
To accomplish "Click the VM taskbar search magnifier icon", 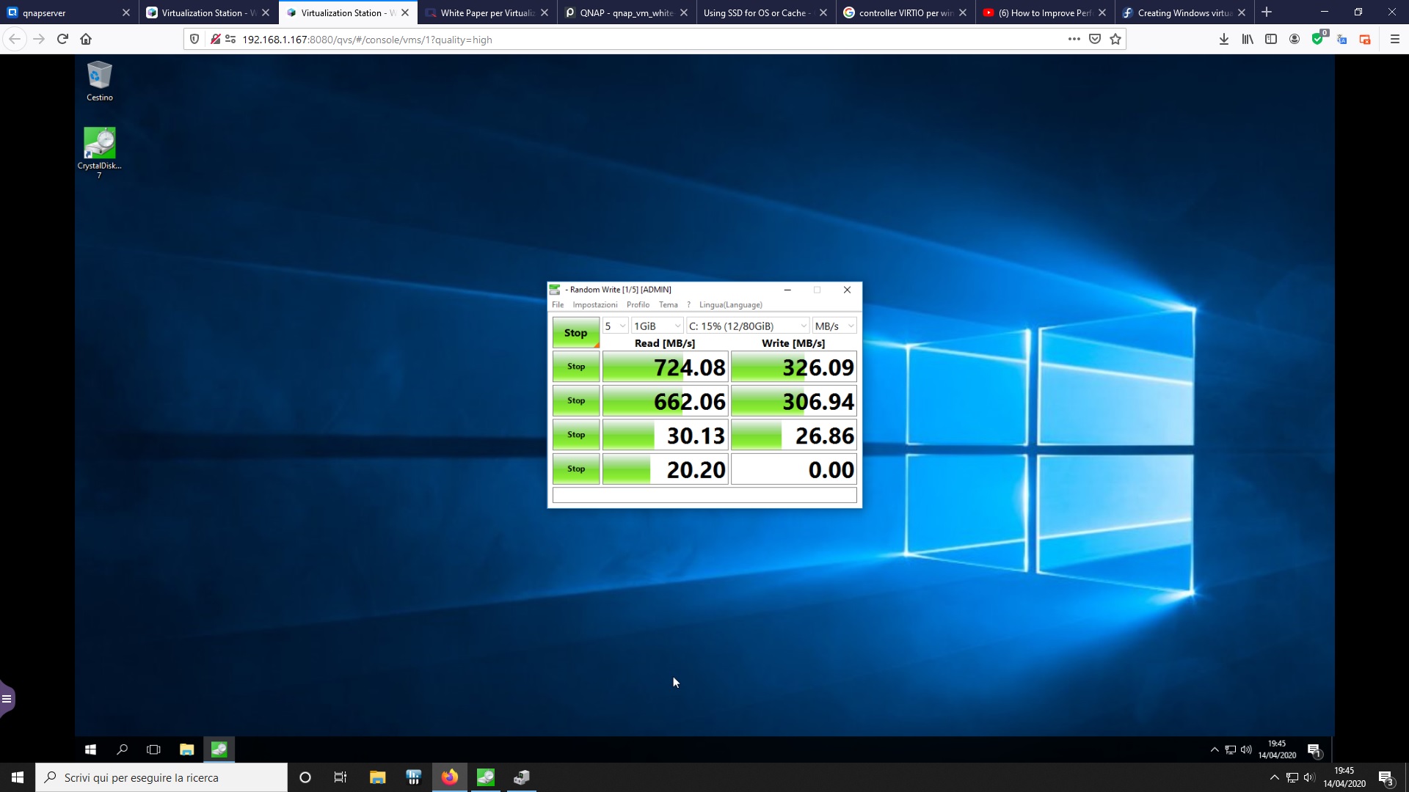I will [122, 749].
